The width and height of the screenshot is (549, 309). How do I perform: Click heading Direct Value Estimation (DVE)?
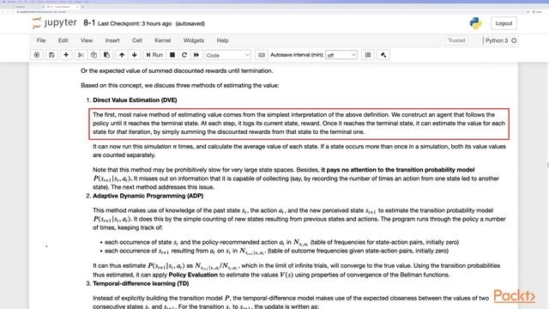point(135,100)
